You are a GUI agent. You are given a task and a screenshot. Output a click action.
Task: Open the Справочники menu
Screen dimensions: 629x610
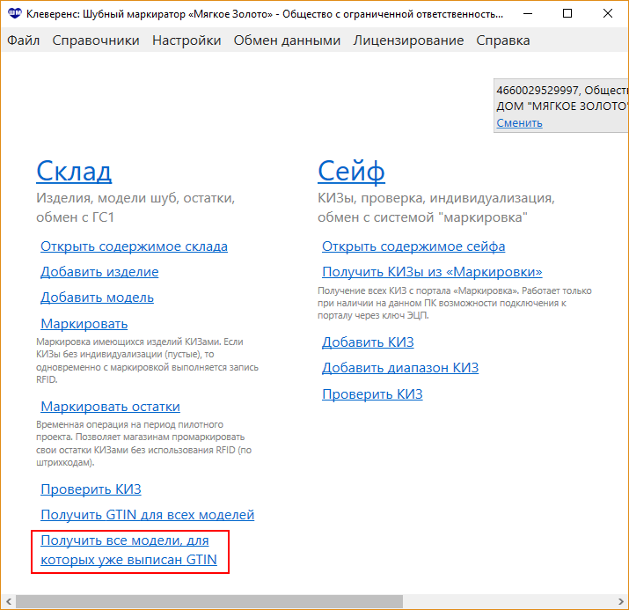(96, 40)
